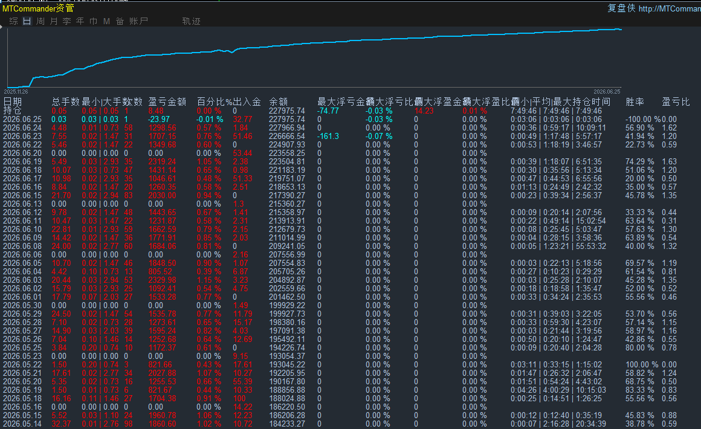Screen dimensions: 701x429
Task: Open the 周 weekly tab
Action: pos(40,21)
